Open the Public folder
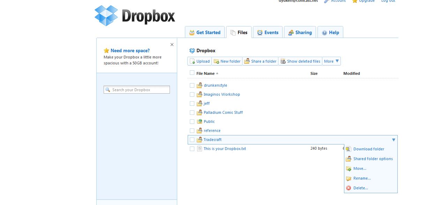 point(209,121)
